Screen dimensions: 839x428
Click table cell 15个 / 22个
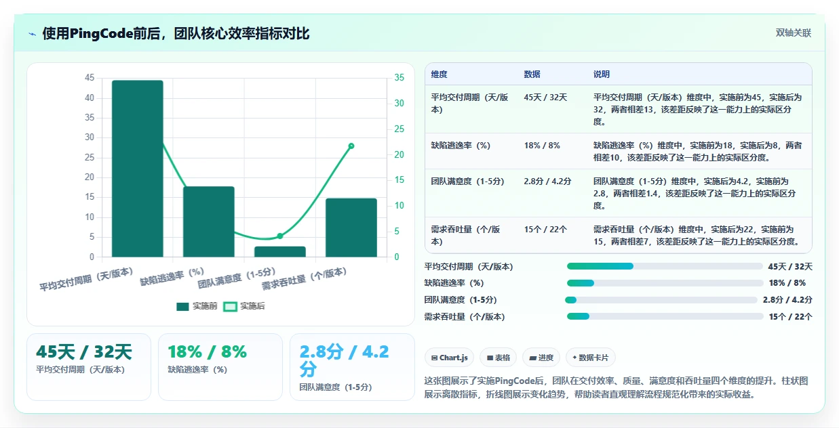point(545,230)
